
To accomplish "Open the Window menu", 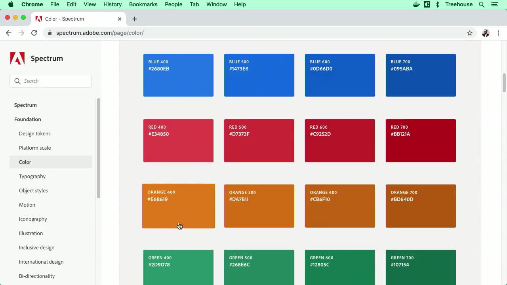I will point(217,4).
